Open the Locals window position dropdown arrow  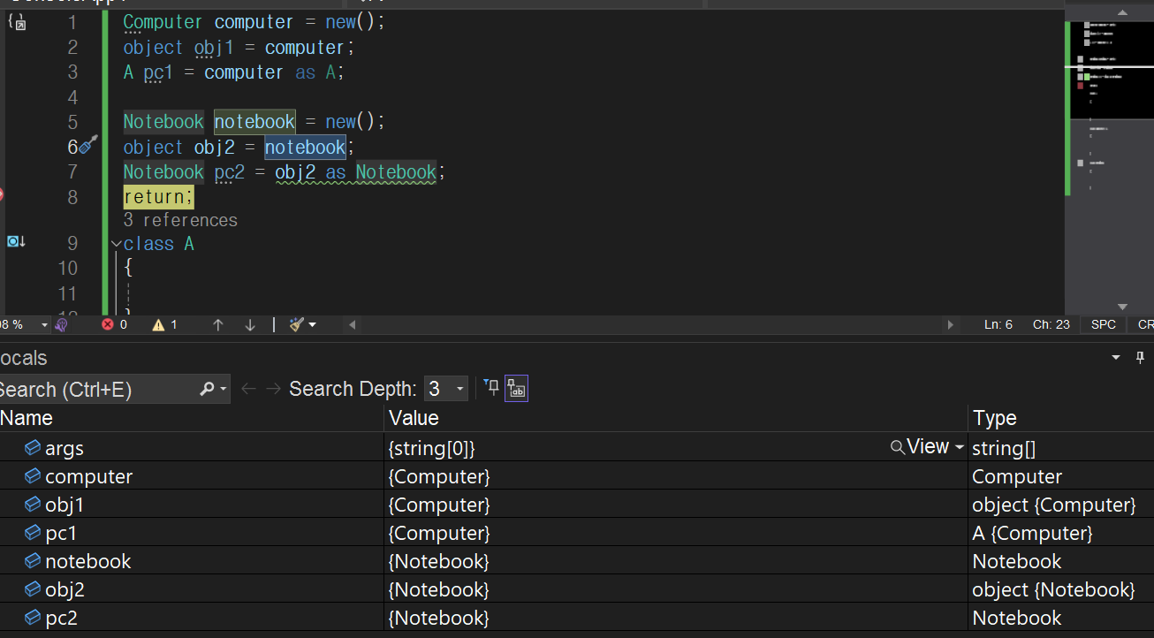1116,358
